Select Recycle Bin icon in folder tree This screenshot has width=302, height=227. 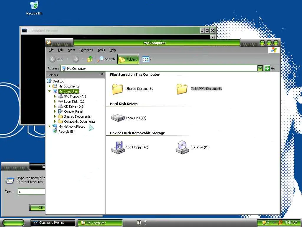click(x=55, y=132)
